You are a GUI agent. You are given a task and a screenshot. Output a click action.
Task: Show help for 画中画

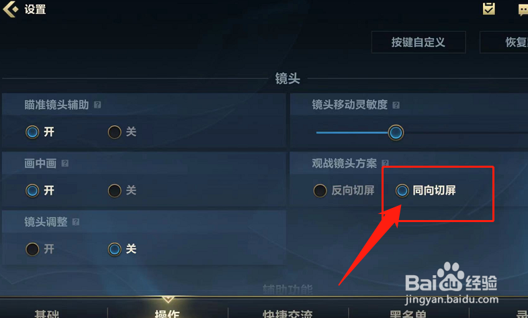[65, 164]
